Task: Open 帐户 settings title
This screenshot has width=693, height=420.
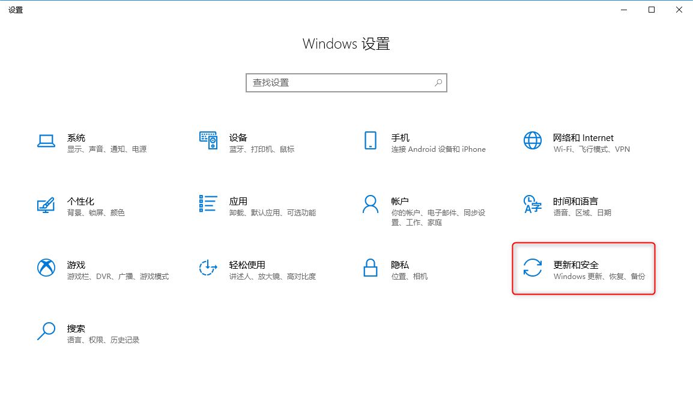Action: 400,202
